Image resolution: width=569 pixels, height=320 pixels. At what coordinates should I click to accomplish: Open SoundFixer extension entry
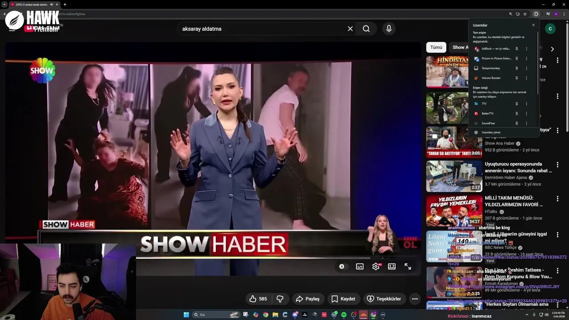[493, 124]
